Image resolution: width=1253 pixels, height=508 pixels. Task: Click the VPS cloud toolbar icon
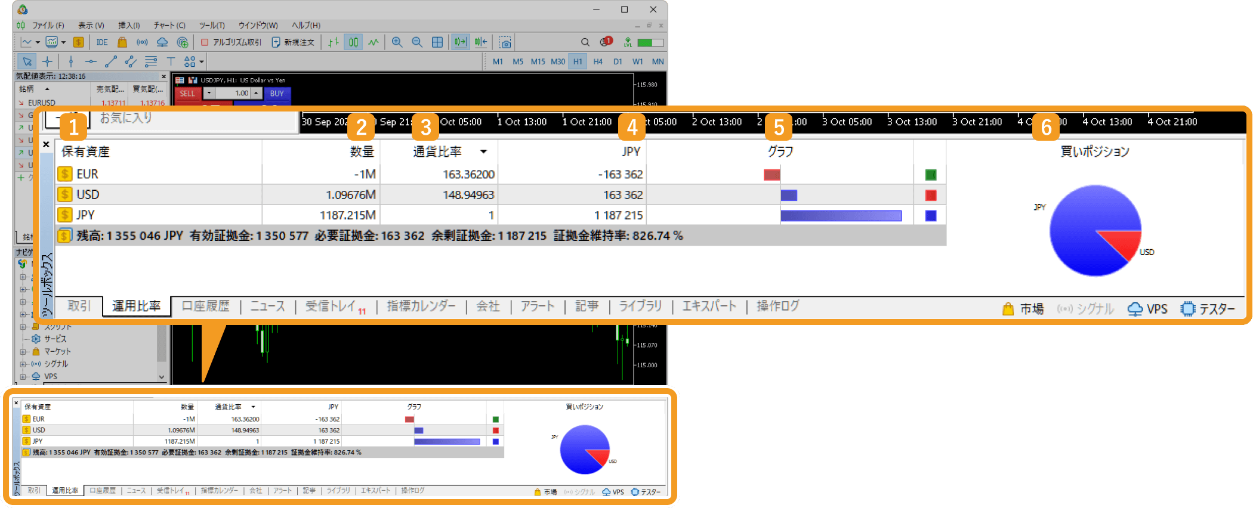[162, 42]
